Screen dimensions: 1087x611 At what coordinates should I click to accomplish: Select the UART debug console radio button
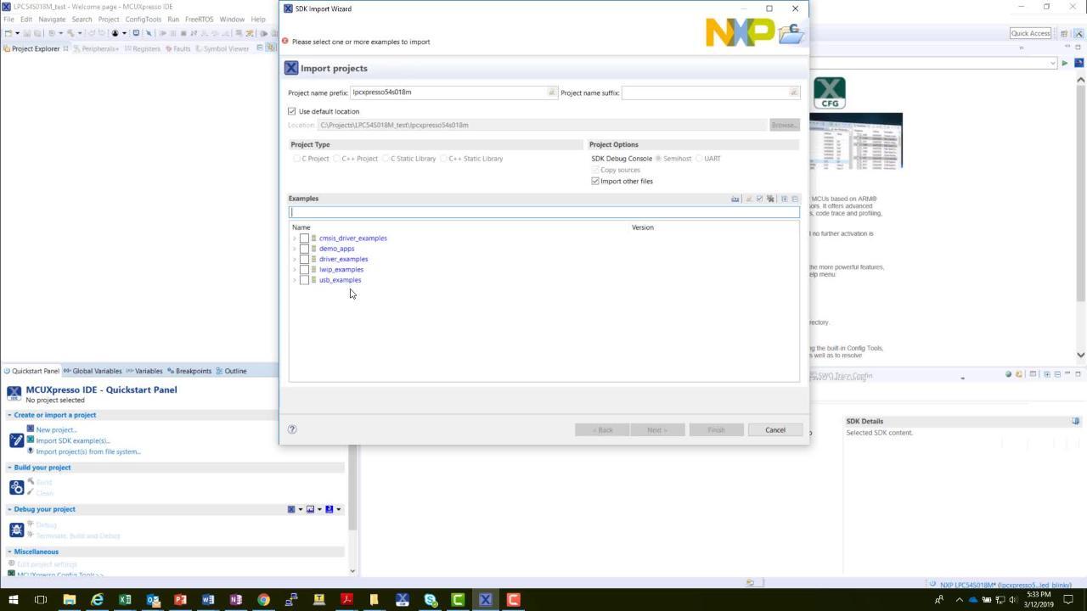pyautogui.click(x=699, y=159)
